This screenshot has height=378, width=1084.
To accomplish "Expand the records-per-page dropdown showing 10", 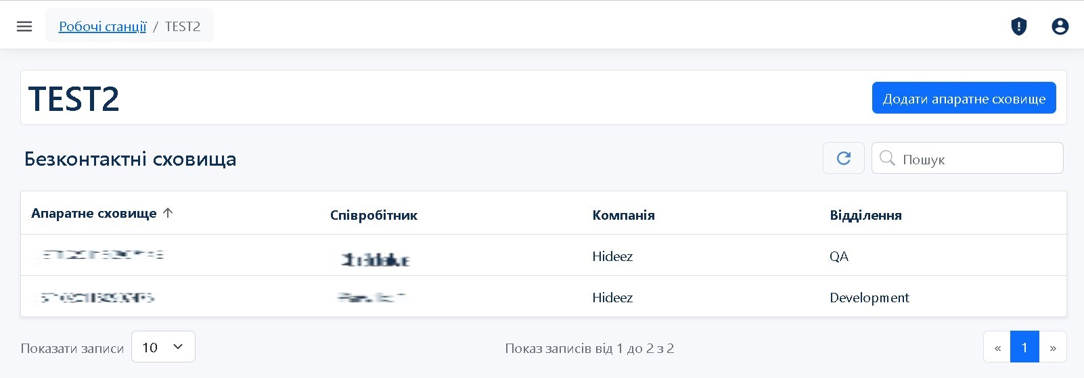I will [x=163, y=347].
